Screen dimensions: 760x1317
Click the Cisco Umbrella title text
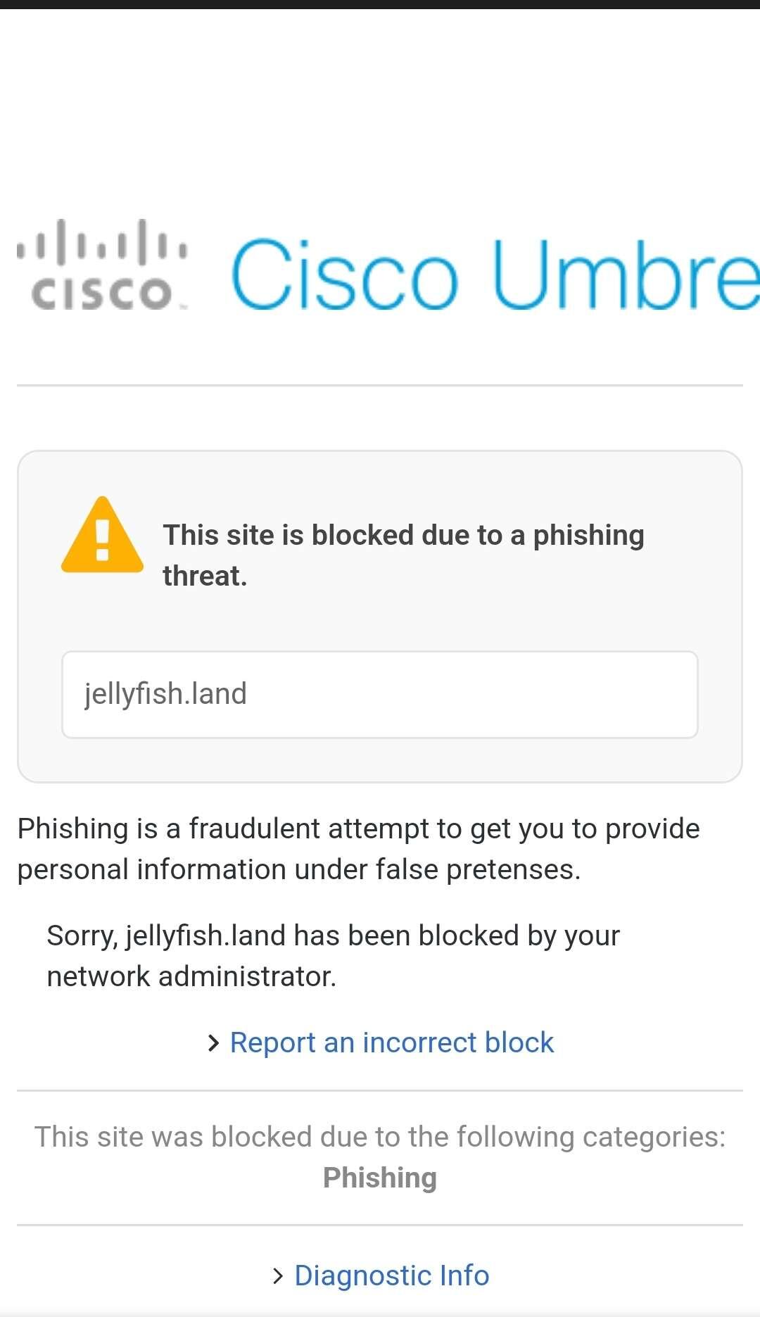tap(495, 275)
